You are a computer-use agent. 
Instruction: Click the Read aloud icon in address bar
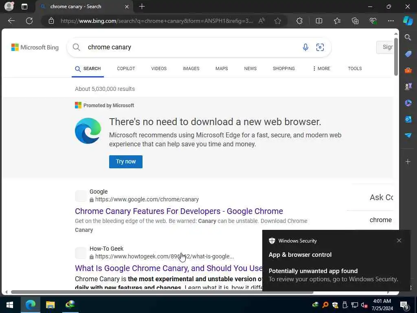click(x=261, y=21)
